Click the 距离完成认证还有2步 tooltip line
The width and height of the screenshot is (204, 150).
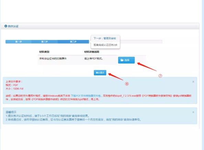coord(105,45)
